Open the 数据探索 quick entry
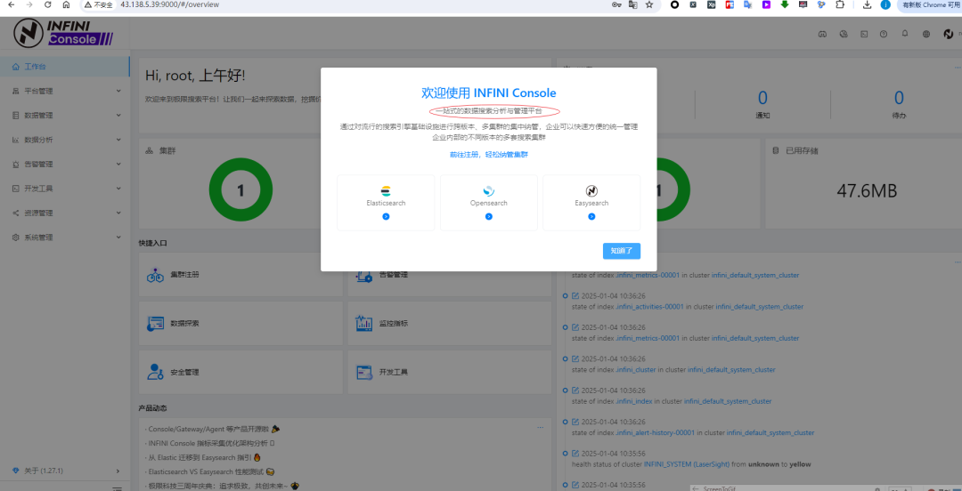962x491 pixels. pyautogui.click(x=240, y=323)
